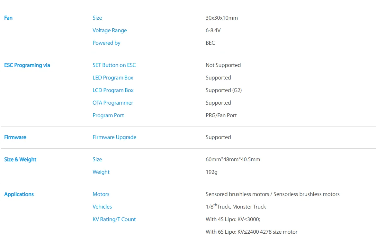This screenshot has width=376, height=243.
Task: Click the Applications category heading
Action: point(19,194)
